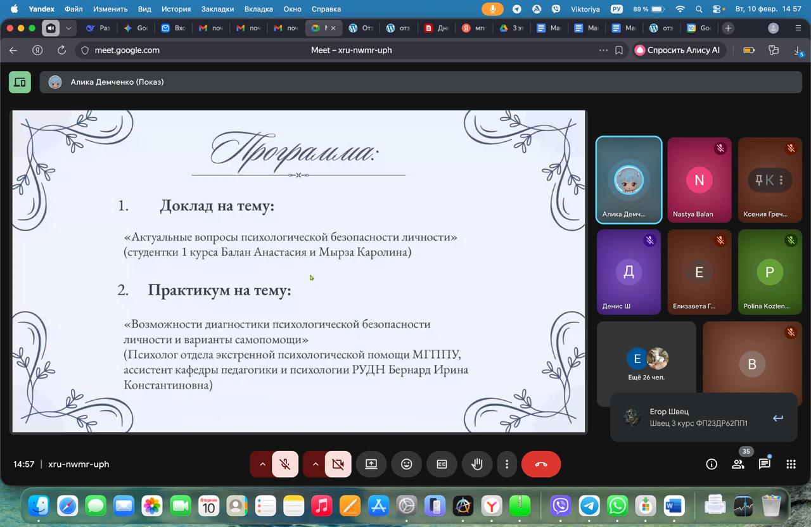The height and width of the screenshot is (527, 811).
Task: Leave the call with red hang-up button
Action: (540, 464)
